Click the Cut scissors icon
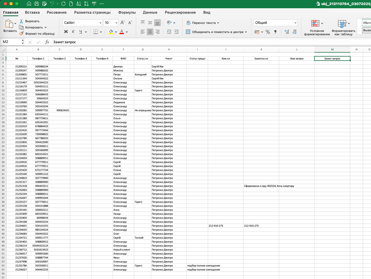371x279 pixels. (21, 21)
